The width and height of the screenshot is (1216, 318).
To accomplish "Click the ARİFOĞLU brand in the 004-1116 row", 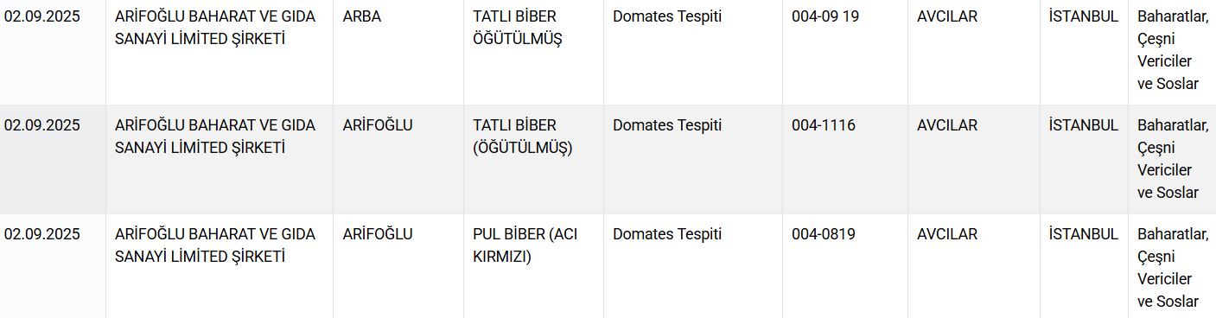I will (x=378, y=125).
